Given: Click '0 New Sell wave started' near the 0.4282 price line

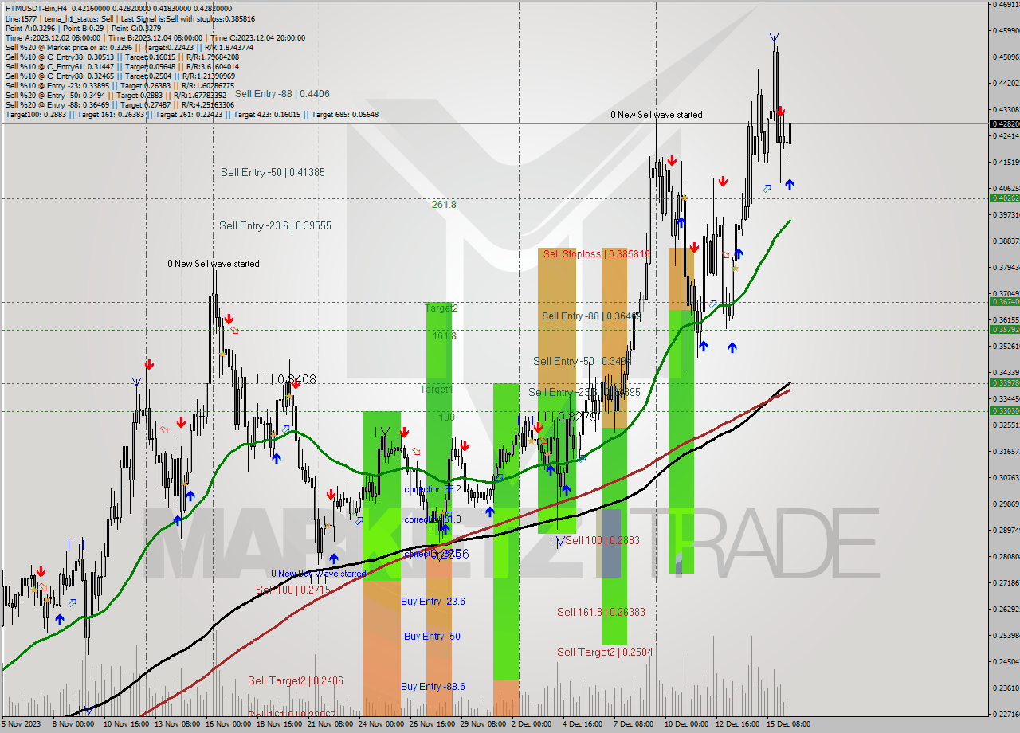Looking at the screenshot, I should point(657,115).
